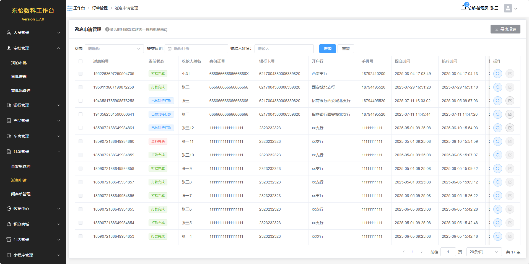Open the 20条/页 page size dropdown
529x264 pixels.
pyautogui.click(x=484, y=252)
